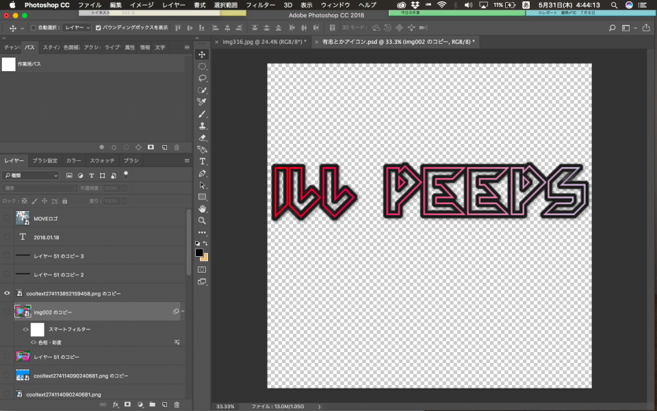This screenshot has width=657, height=411.
Task: Click the delete layer trash icon
Action: click(x=177, y=405)
